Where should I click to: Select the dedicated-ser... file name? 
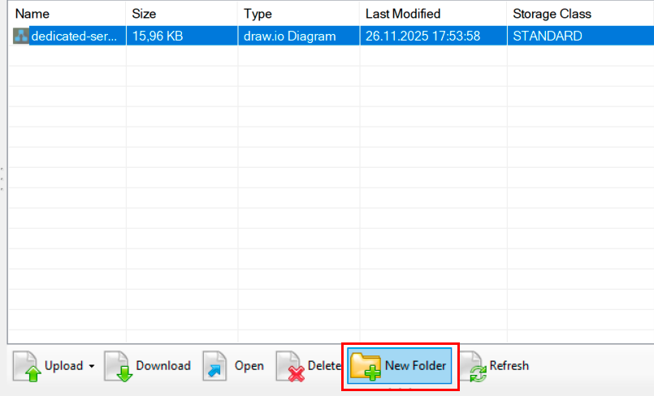[75, 37]
